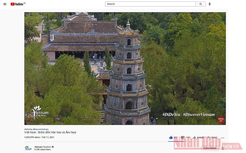Viewport: 246px width, 153px height.
Task: Open the Vietnam Tourism channel name link
Action: [42, 147]
